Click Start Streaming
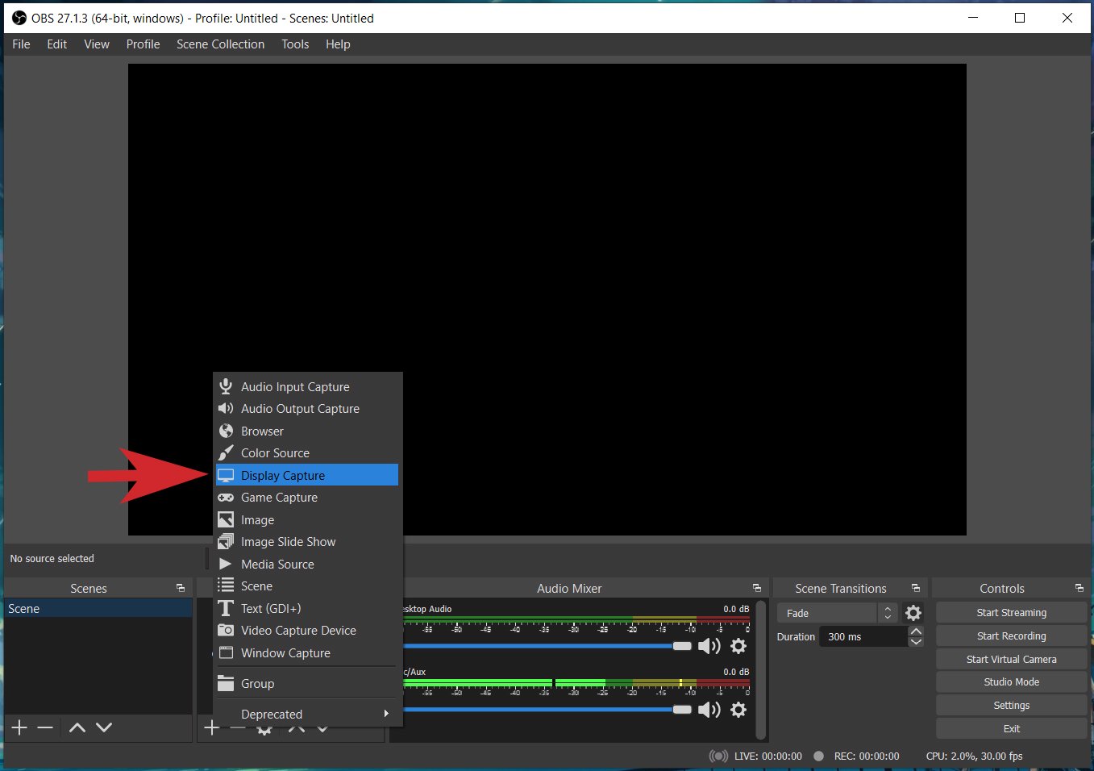 [x=1010, y=612]
